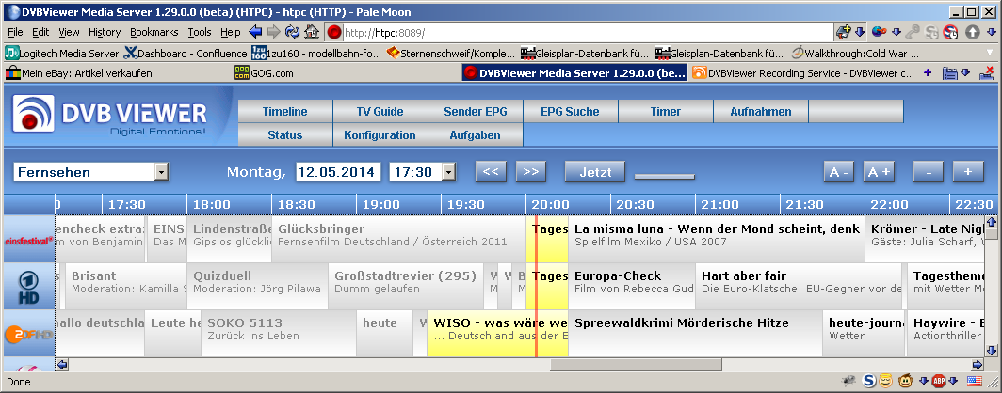This screenshot has height=393, width=1002.
Task: Select the Spreewaldkrimi Mörderische Hitze programme
Action: (694, 334)
